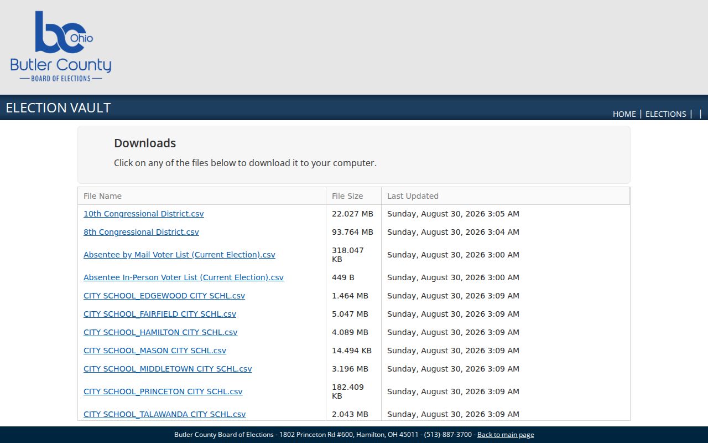Download CITY SCHOOL_EDGEWOOD CITY SCHL.csv
Screen dimensions: 708x443
164,296
